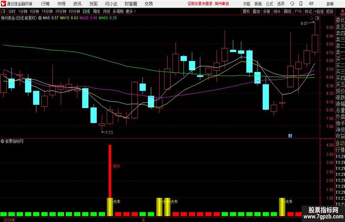345x222 pixels.
Task: Click the 证券交易未登录 status link
Action: tap(200, 4)
